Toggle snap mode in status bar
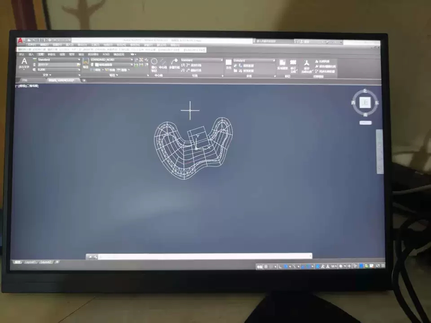This screenshot has width=431, height=323. (x=271, y=266)
